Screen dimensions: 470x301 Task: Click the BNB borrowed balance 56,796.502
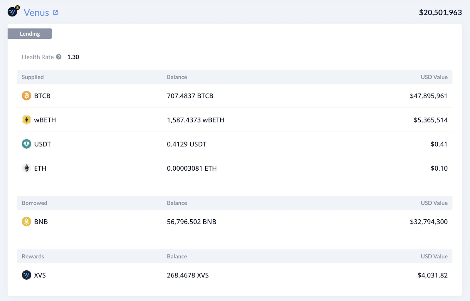(191, 221)
